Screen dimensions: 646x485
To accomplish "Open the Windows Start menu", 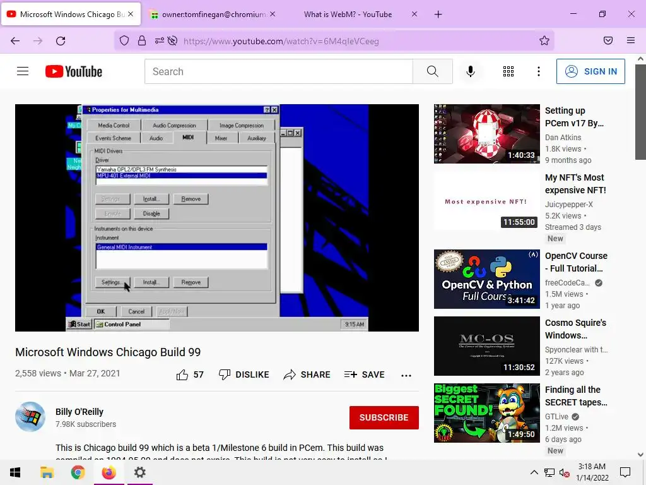I will coord(15,472).
